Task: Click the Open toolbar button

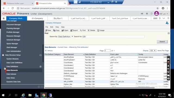Action: pyautogui.click(x=65, y=30)
